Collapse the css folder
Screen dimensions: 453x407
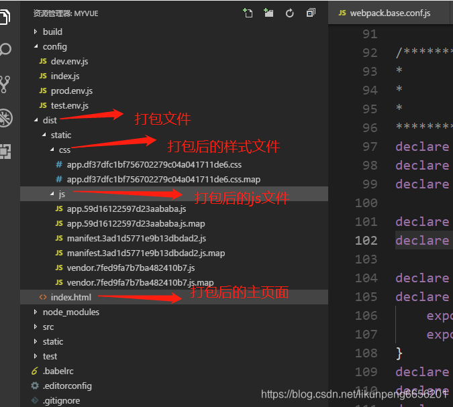coord(174,150)
